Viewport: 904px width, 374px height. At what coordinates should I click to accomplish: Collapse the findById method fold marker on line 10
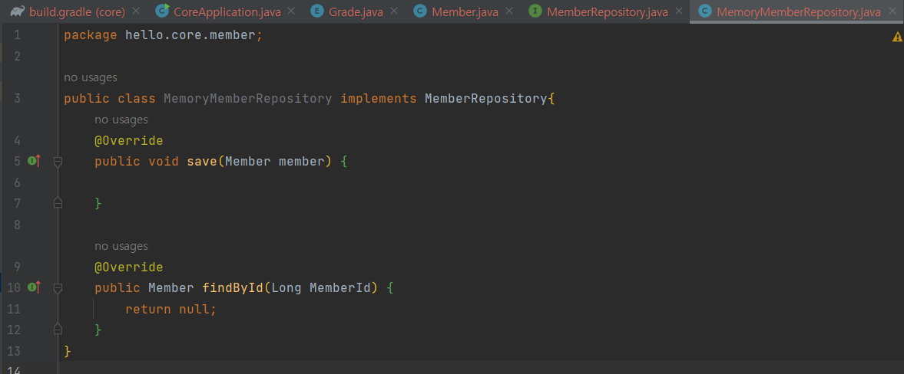(58, 287)
